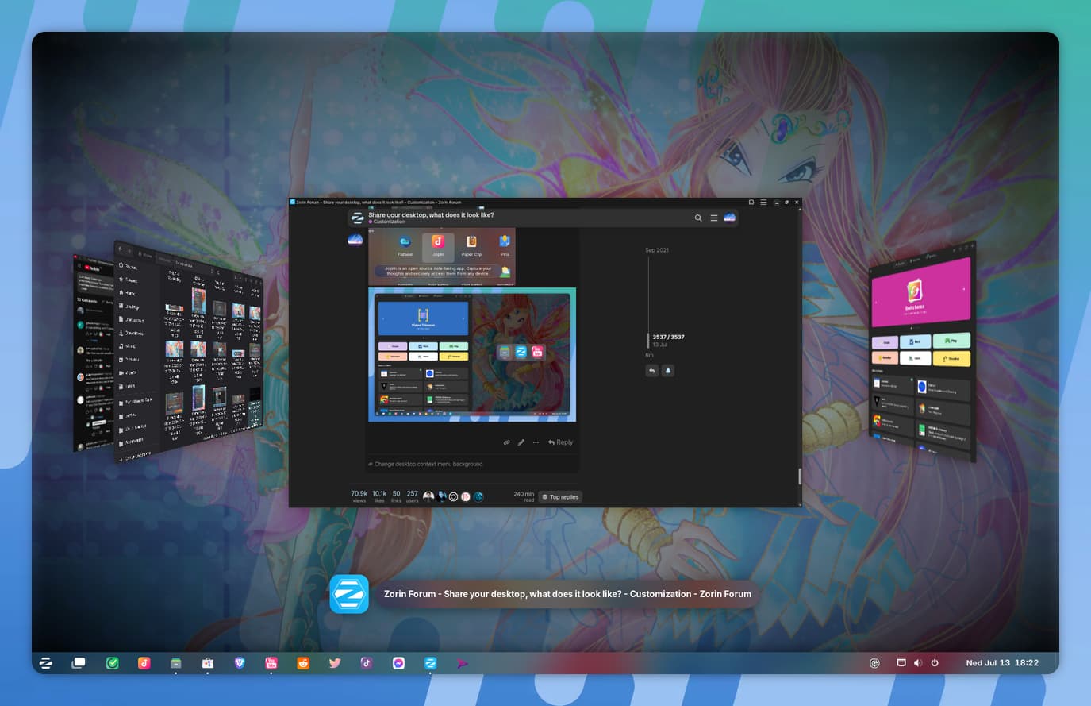1091x706 pixels.
Task: Click the forum search magnifier icon
Action: pyautogui.click(x=698, y=218)
